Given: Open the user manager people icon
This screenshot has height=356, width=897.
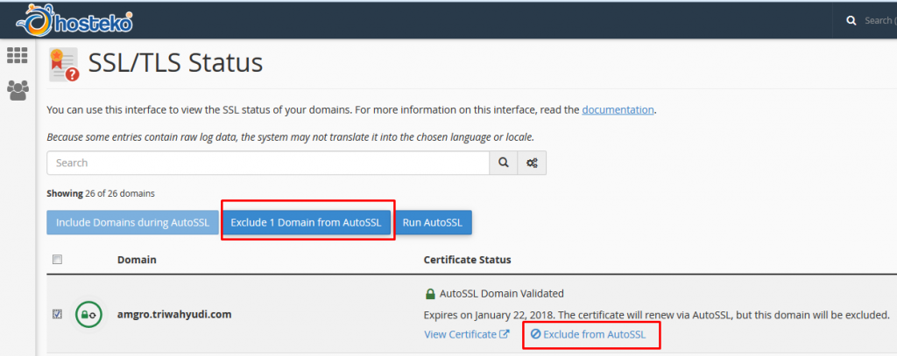Looking at the screenshot, I should point(18,89).
